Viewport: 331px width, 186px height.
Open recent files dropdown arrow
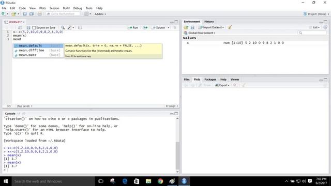point(19,14)
